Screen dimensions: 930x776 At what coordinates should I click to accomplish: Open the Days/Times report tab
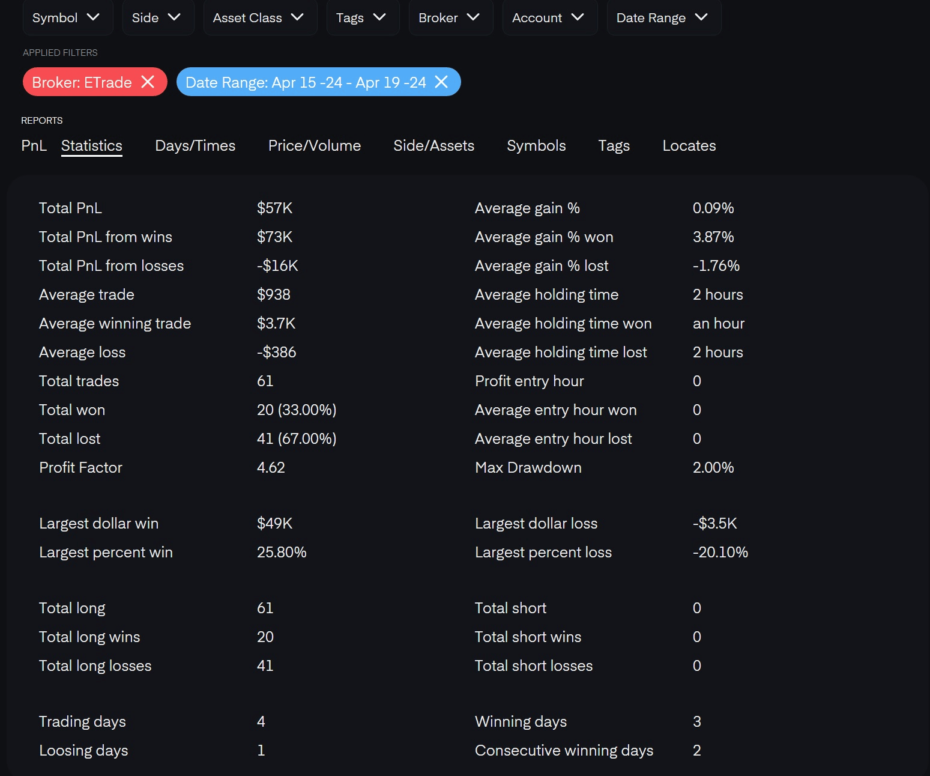195,146
